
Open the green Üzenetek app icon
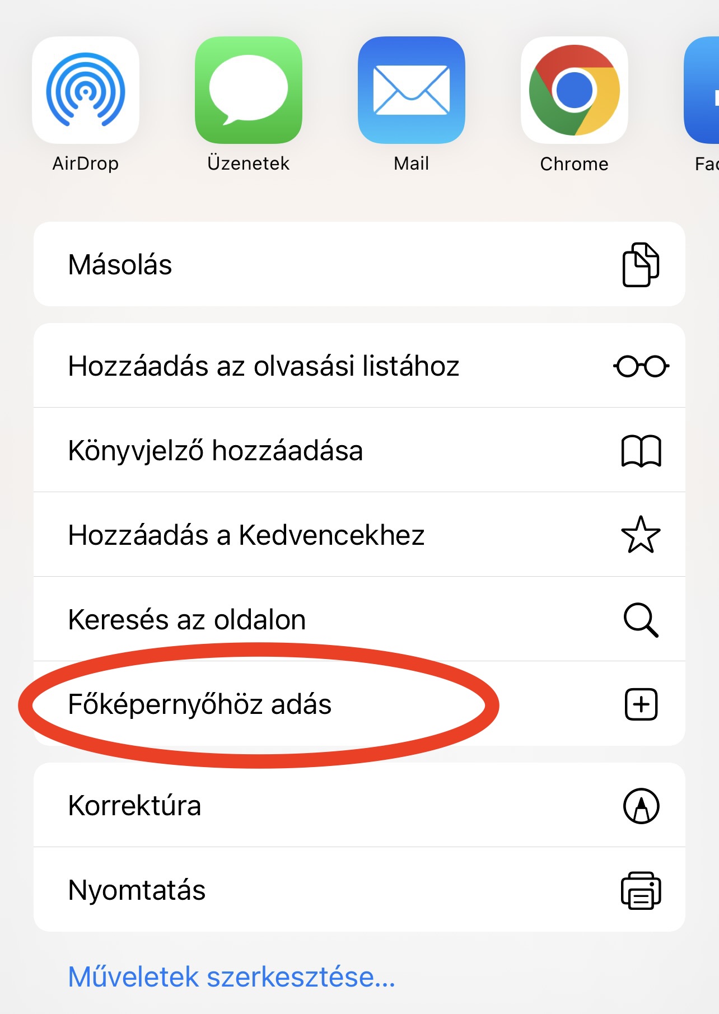(249, 90)
